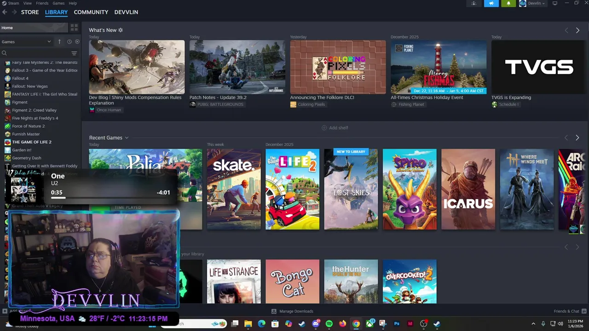Switch to the STORE tab

30,12
